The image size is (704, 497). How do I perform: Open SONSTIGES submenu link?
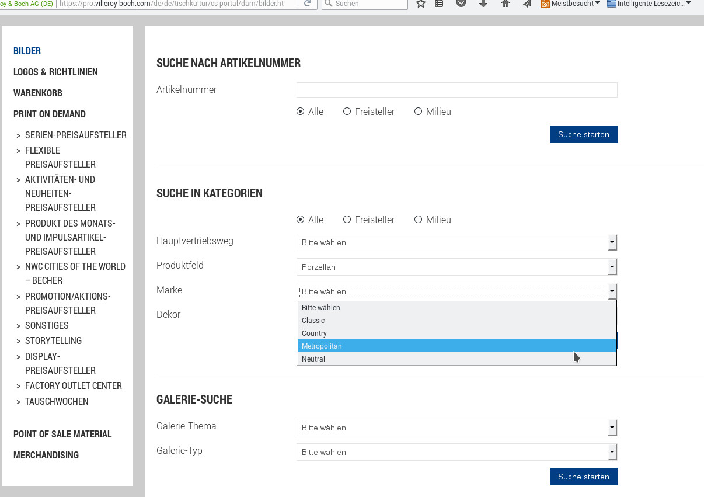pyautogui.click(x=47, y=325)
